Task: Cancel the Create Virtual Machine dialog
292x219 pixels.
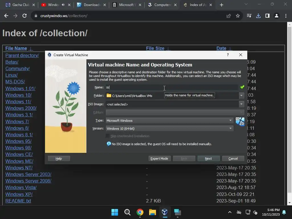Action: click(233, 159)
